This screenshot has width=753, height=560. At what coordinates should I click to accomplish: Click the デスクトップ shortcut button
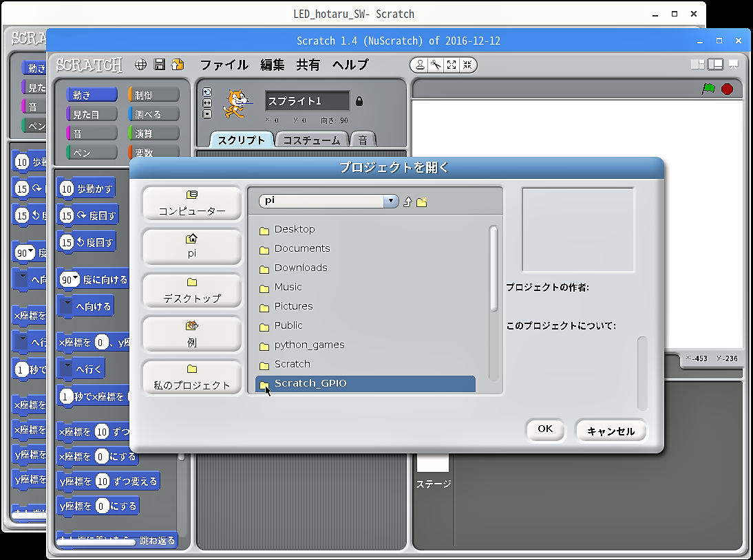[192, 290]
